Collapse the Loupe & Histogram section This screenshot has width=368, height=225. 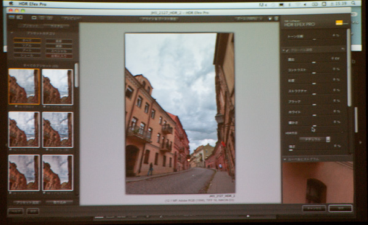(285, 159)
